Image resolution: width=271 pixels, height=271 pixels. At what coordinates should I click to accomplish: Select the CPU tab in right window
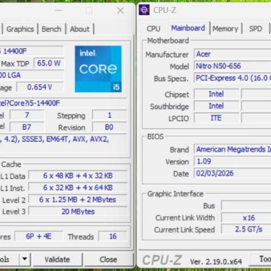tap(153, 29)
